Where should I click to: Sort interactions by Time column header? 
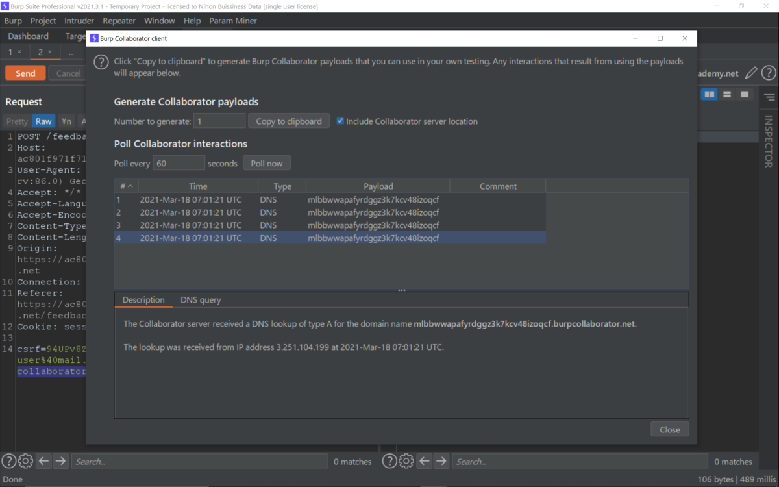198,186
